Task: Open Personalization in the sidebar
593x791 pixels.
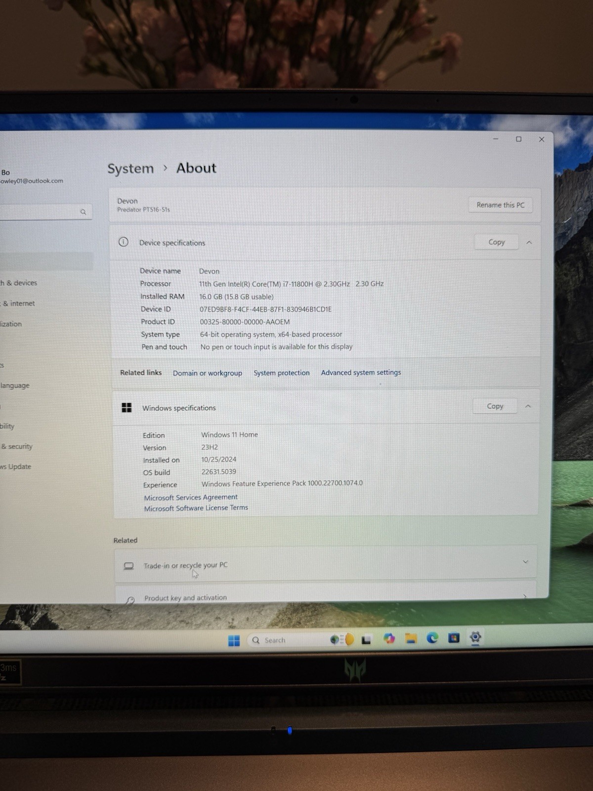Action: tap(11, 324)
